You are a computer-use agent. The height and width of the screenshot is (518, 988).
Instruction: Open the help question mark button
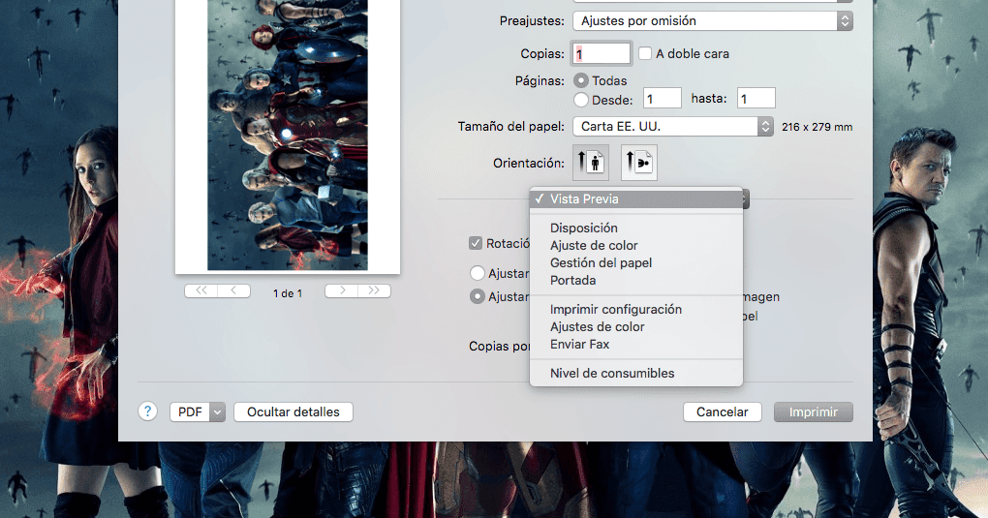click(x=147, y=411)
